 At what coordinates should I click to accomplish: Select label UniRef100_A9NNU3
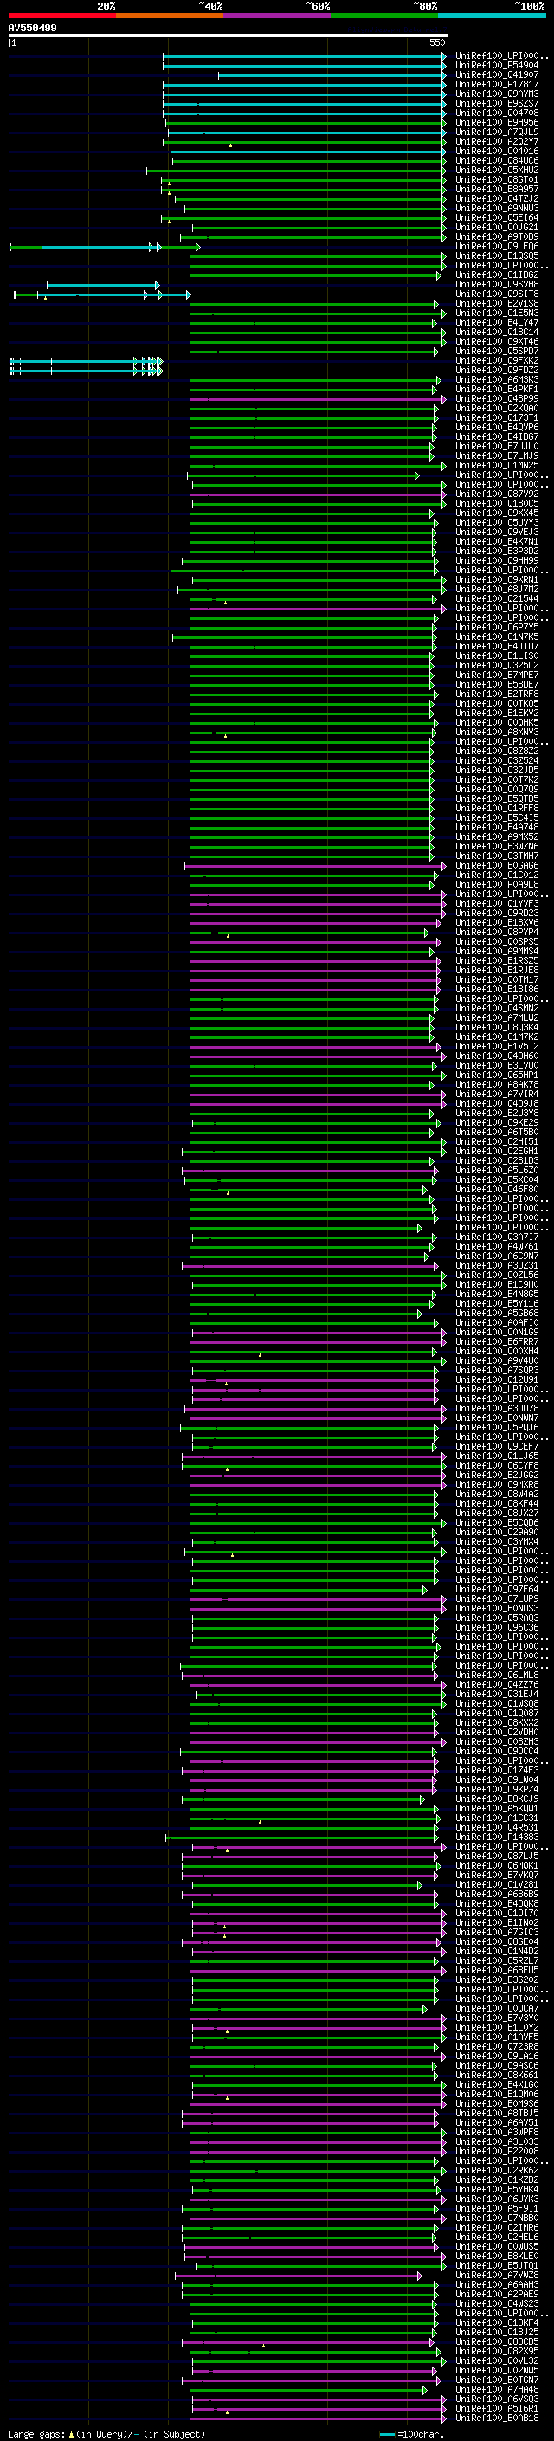497,209
